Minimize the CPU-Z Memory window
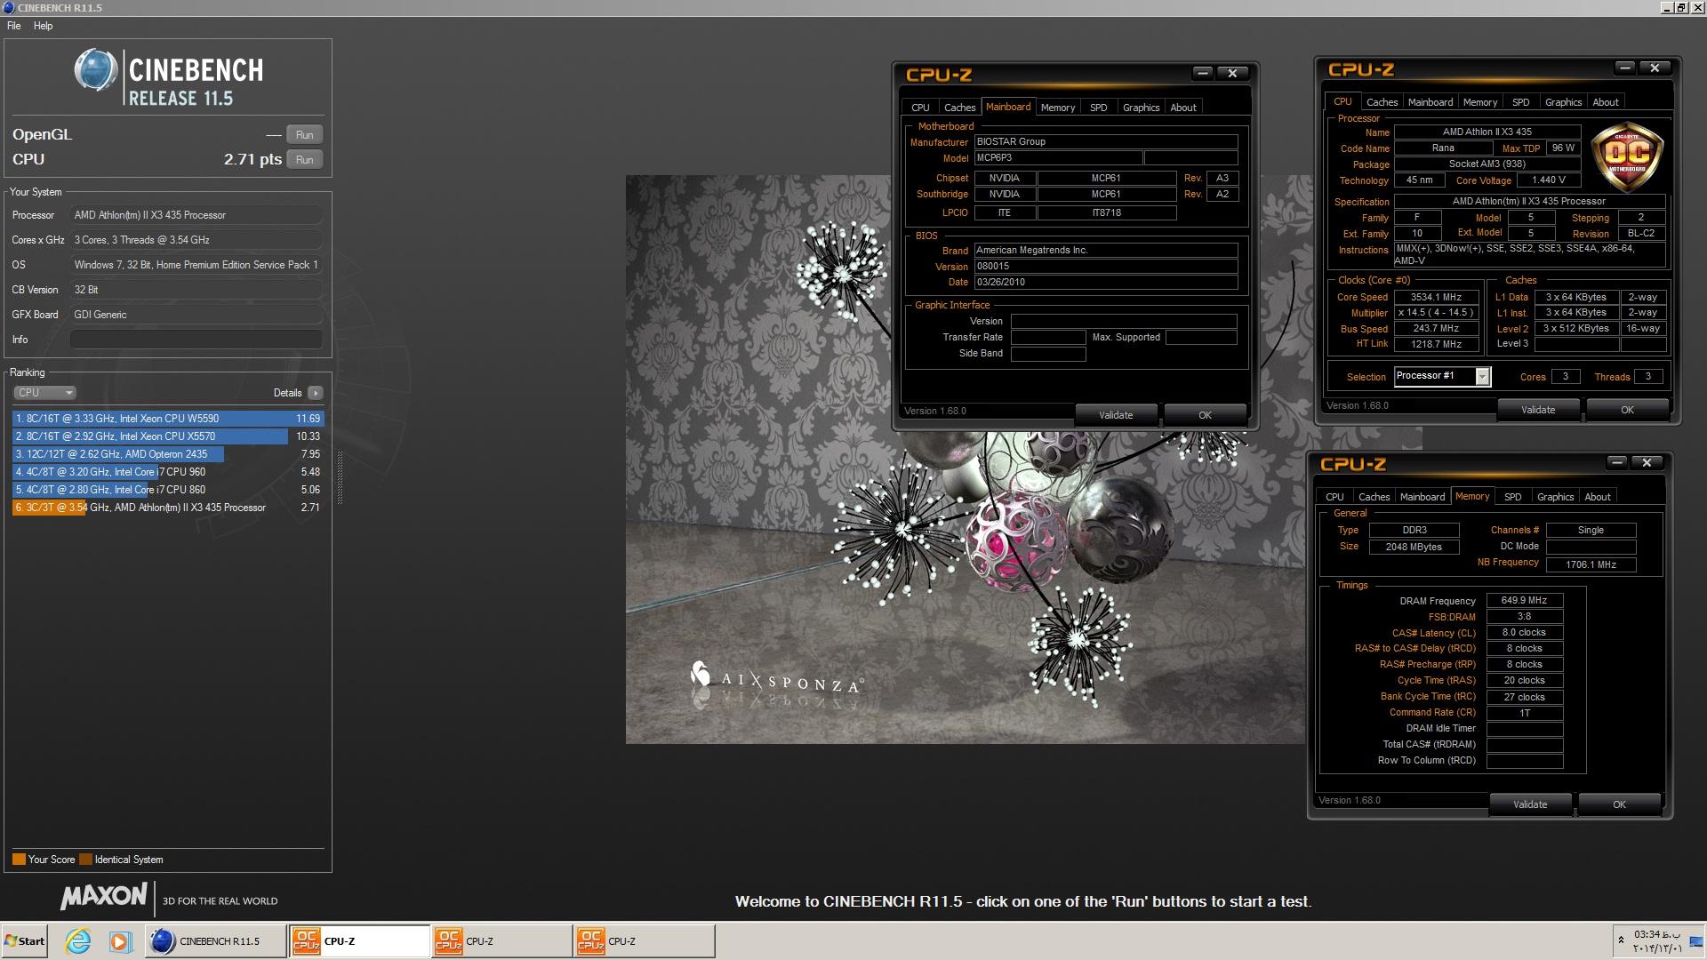The width and height of the screenshot is (1707, 960). [x=1617, y=462]
